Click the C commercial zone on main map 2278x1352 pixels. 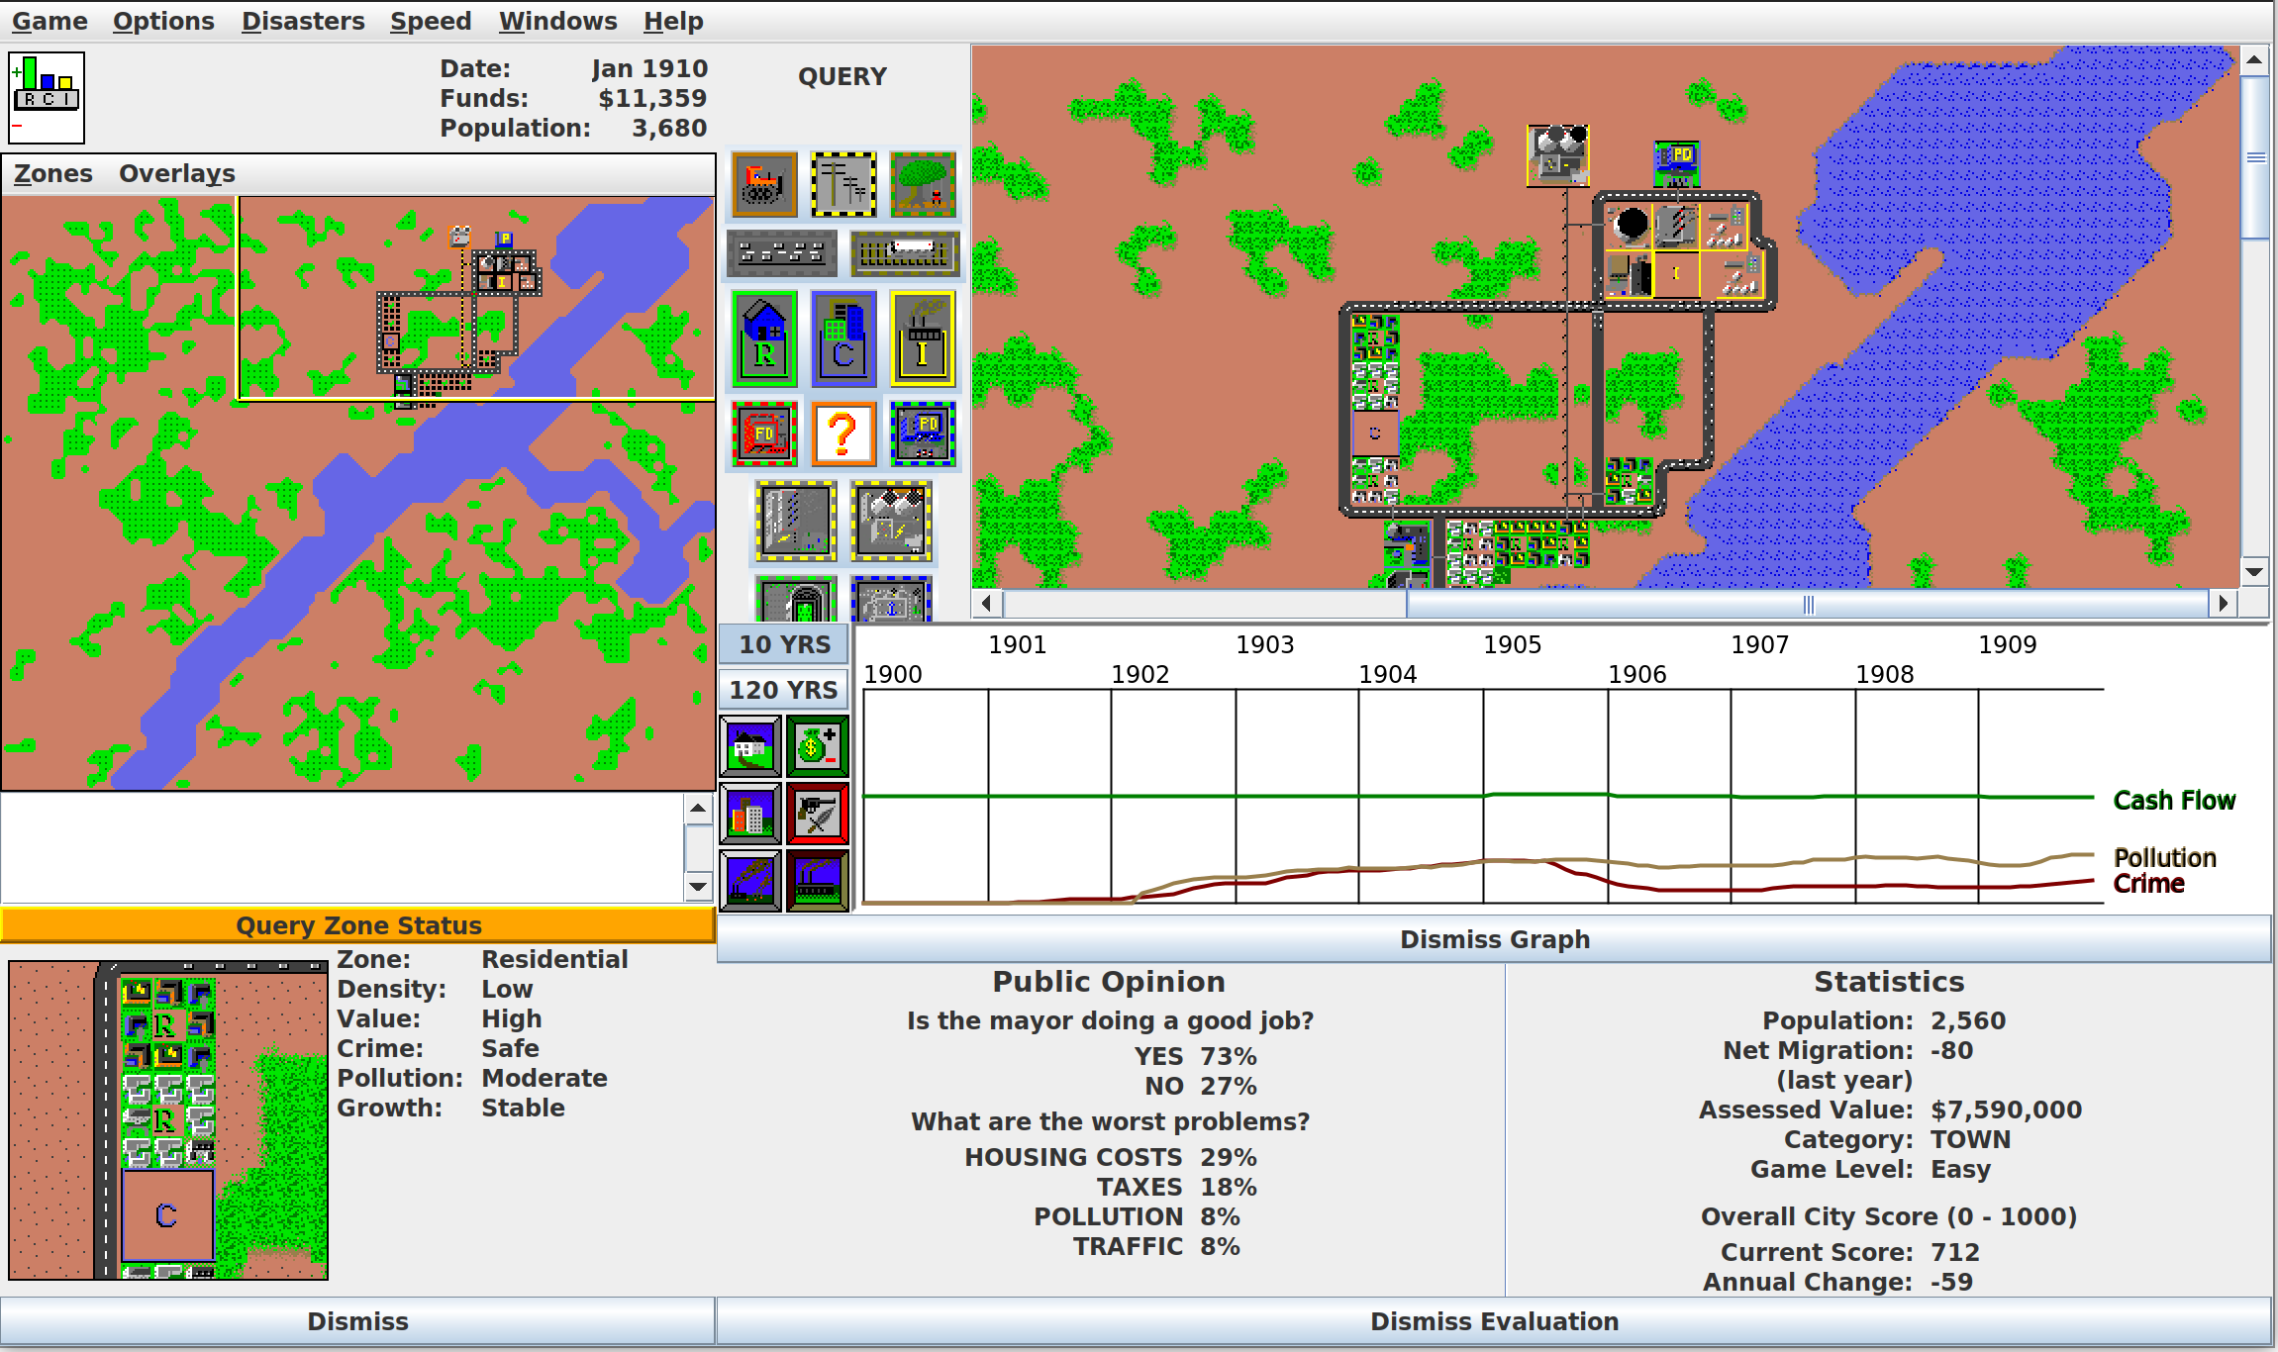tap(1375, 434)
